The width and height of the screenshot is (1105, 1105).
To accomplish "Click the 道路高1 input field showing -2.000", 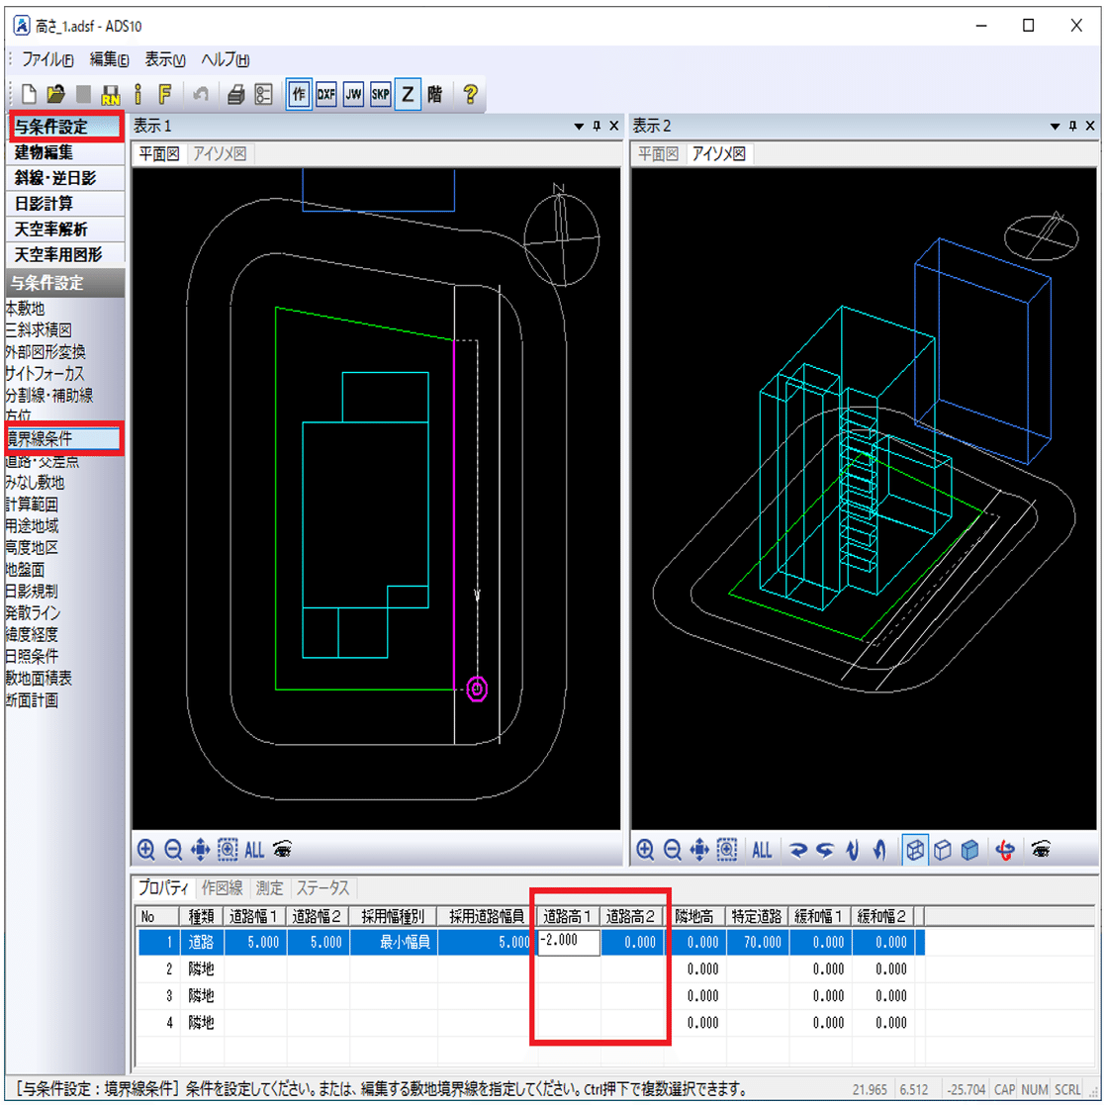I will [x=569, y=942].
